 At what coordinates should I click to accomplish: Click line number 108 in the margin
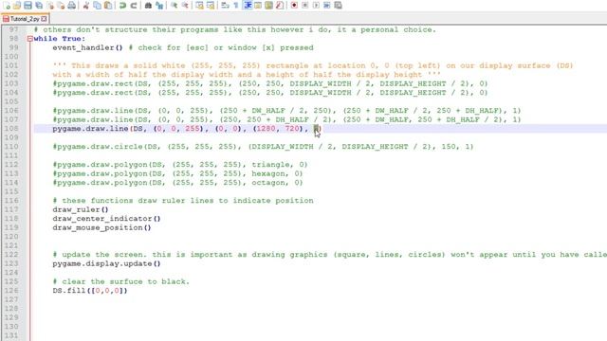pos(11,129)
